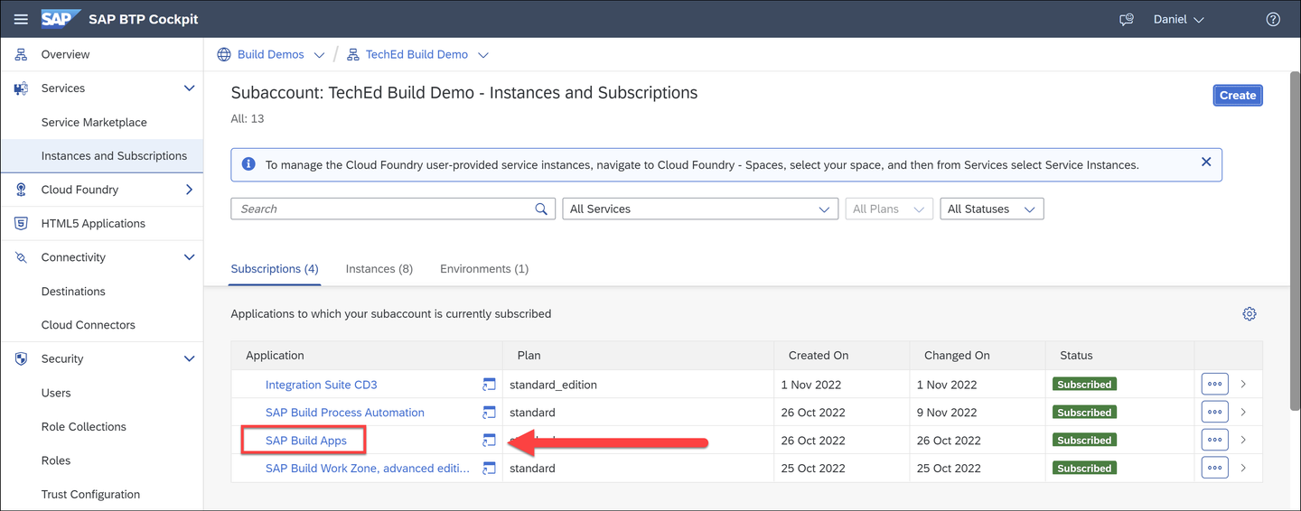The image size is (1301, 511).
Task: Click the Overview sidebar icon
Action: click(x=21, y=54)
